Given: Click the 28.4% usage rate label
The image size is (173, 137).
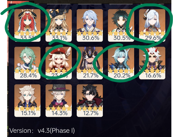Looking at the screenshot, I should point(28,75).
